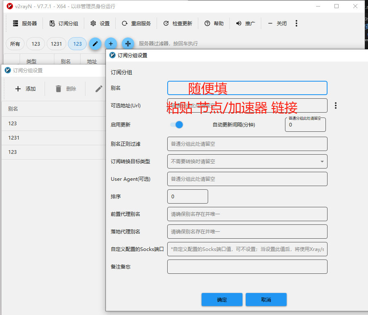Select the 1231 group tab

pyautogui.click(x=56, y=44)
